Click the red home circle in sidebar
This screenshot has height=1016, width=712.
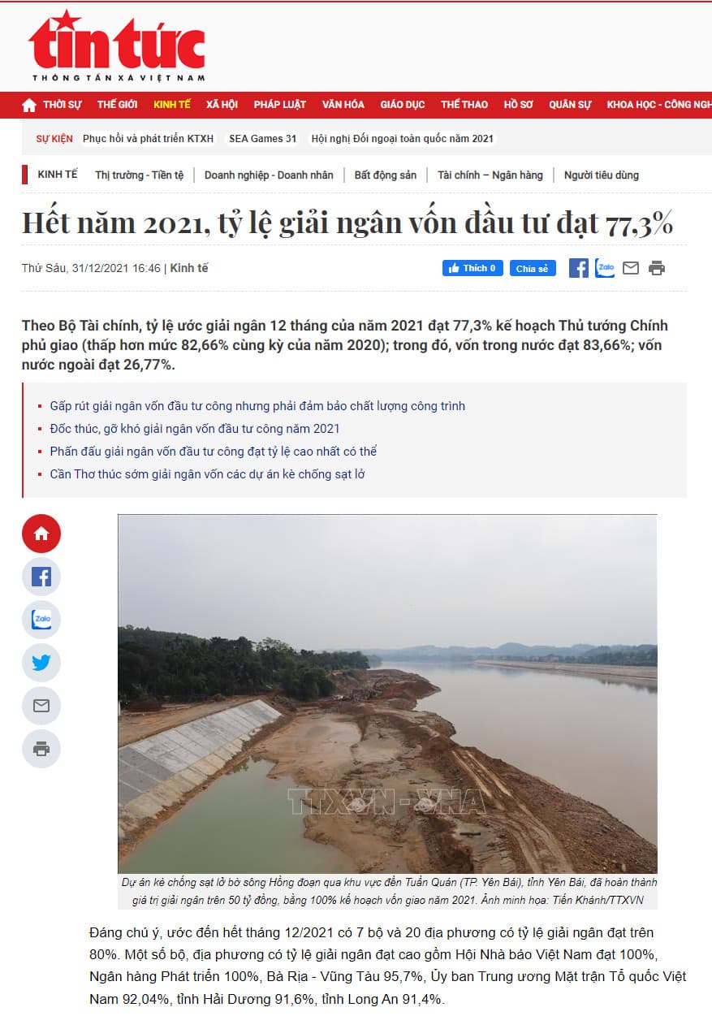41,534
